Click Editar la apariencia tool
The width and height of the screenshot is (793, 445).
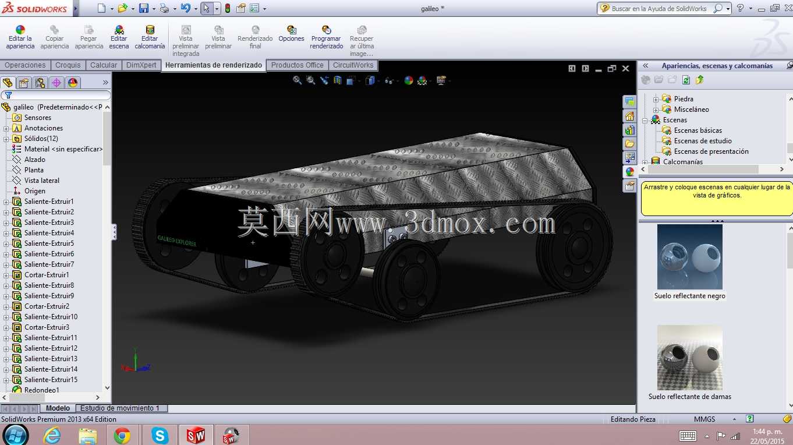point(20,37)
